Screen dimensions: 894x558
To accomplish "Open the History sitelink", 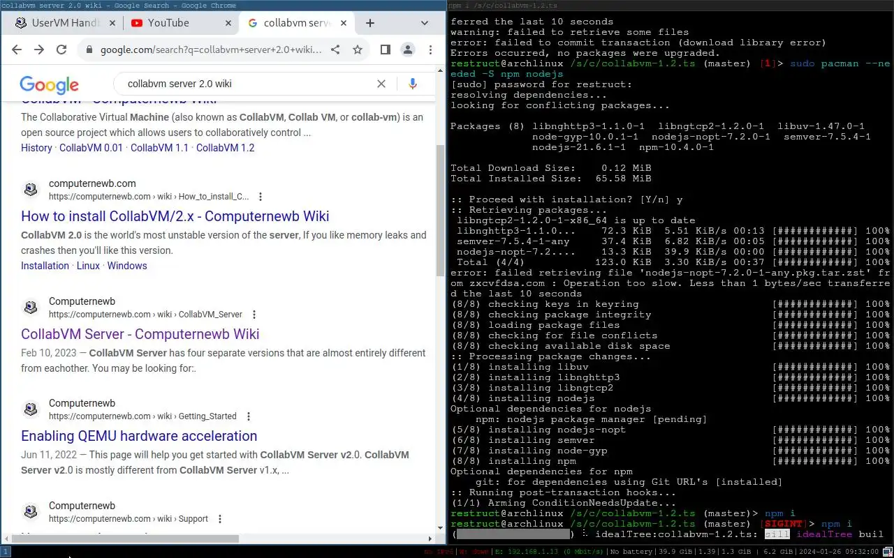I will 36,148.
